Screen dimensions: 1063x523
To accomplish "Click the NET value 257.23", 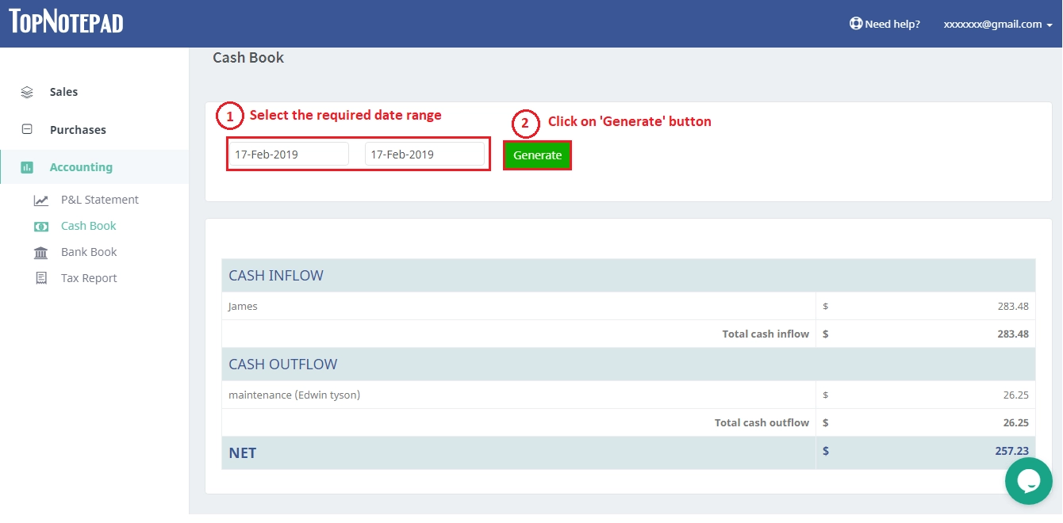I will tap(1011, 451).
